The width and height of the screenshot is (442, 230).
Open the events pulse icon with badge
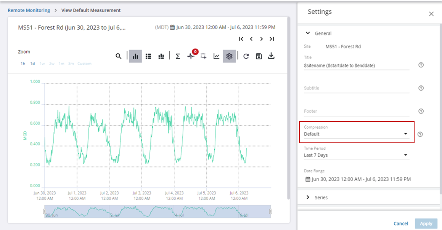tap(191, 56)
